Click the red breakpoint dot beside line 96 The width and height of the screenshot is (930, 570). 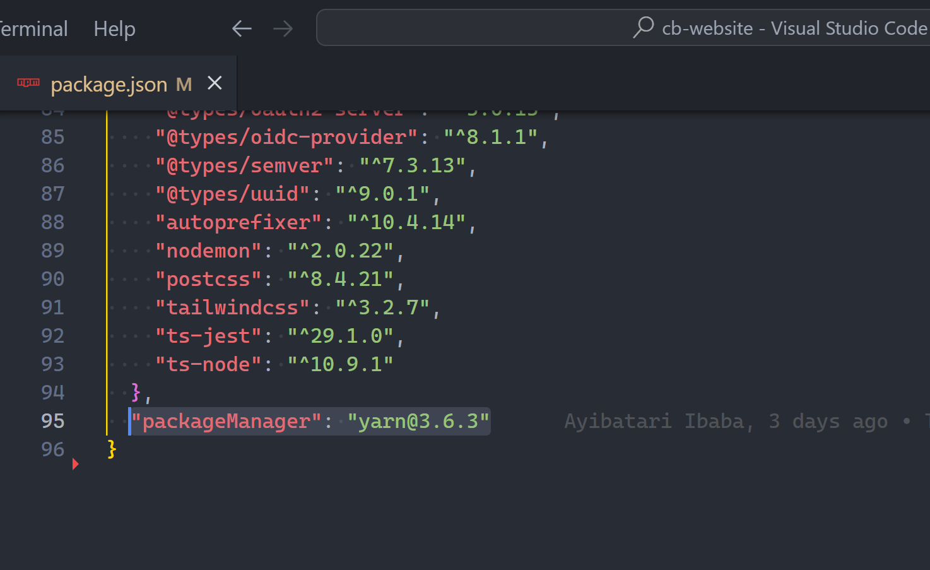75,464
